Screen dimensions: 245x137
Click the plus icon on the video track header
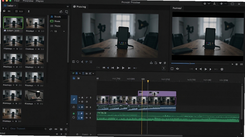pos(79,97)
